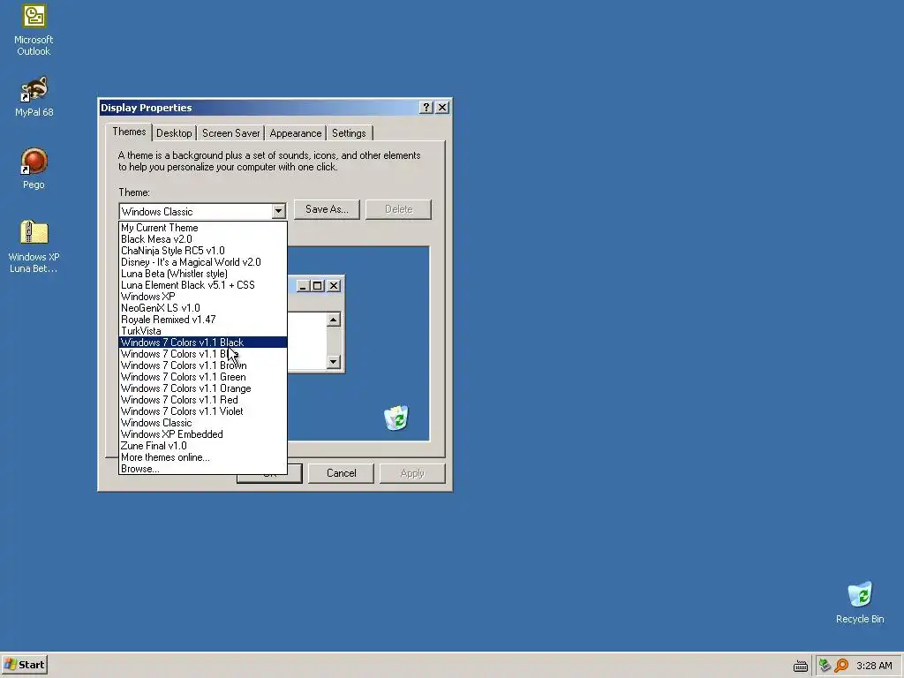Choose Royale Remixed v1.47 theme

[203, 320]
